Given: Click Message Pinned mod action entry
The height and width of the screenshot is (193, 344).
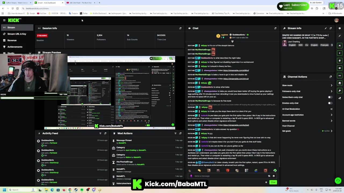Looking at the screenshot, I should tap(148, 142).
